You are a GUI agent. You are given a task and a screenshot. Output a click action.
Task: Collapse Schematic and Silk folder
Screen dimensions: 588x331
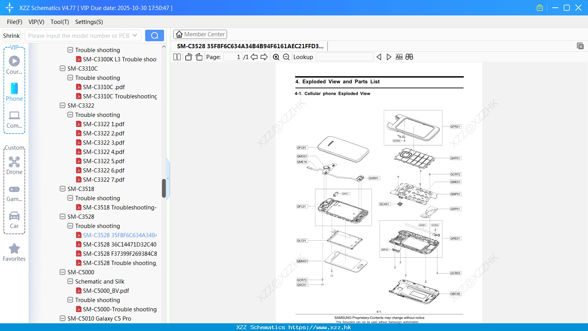(x=70, y=282)
